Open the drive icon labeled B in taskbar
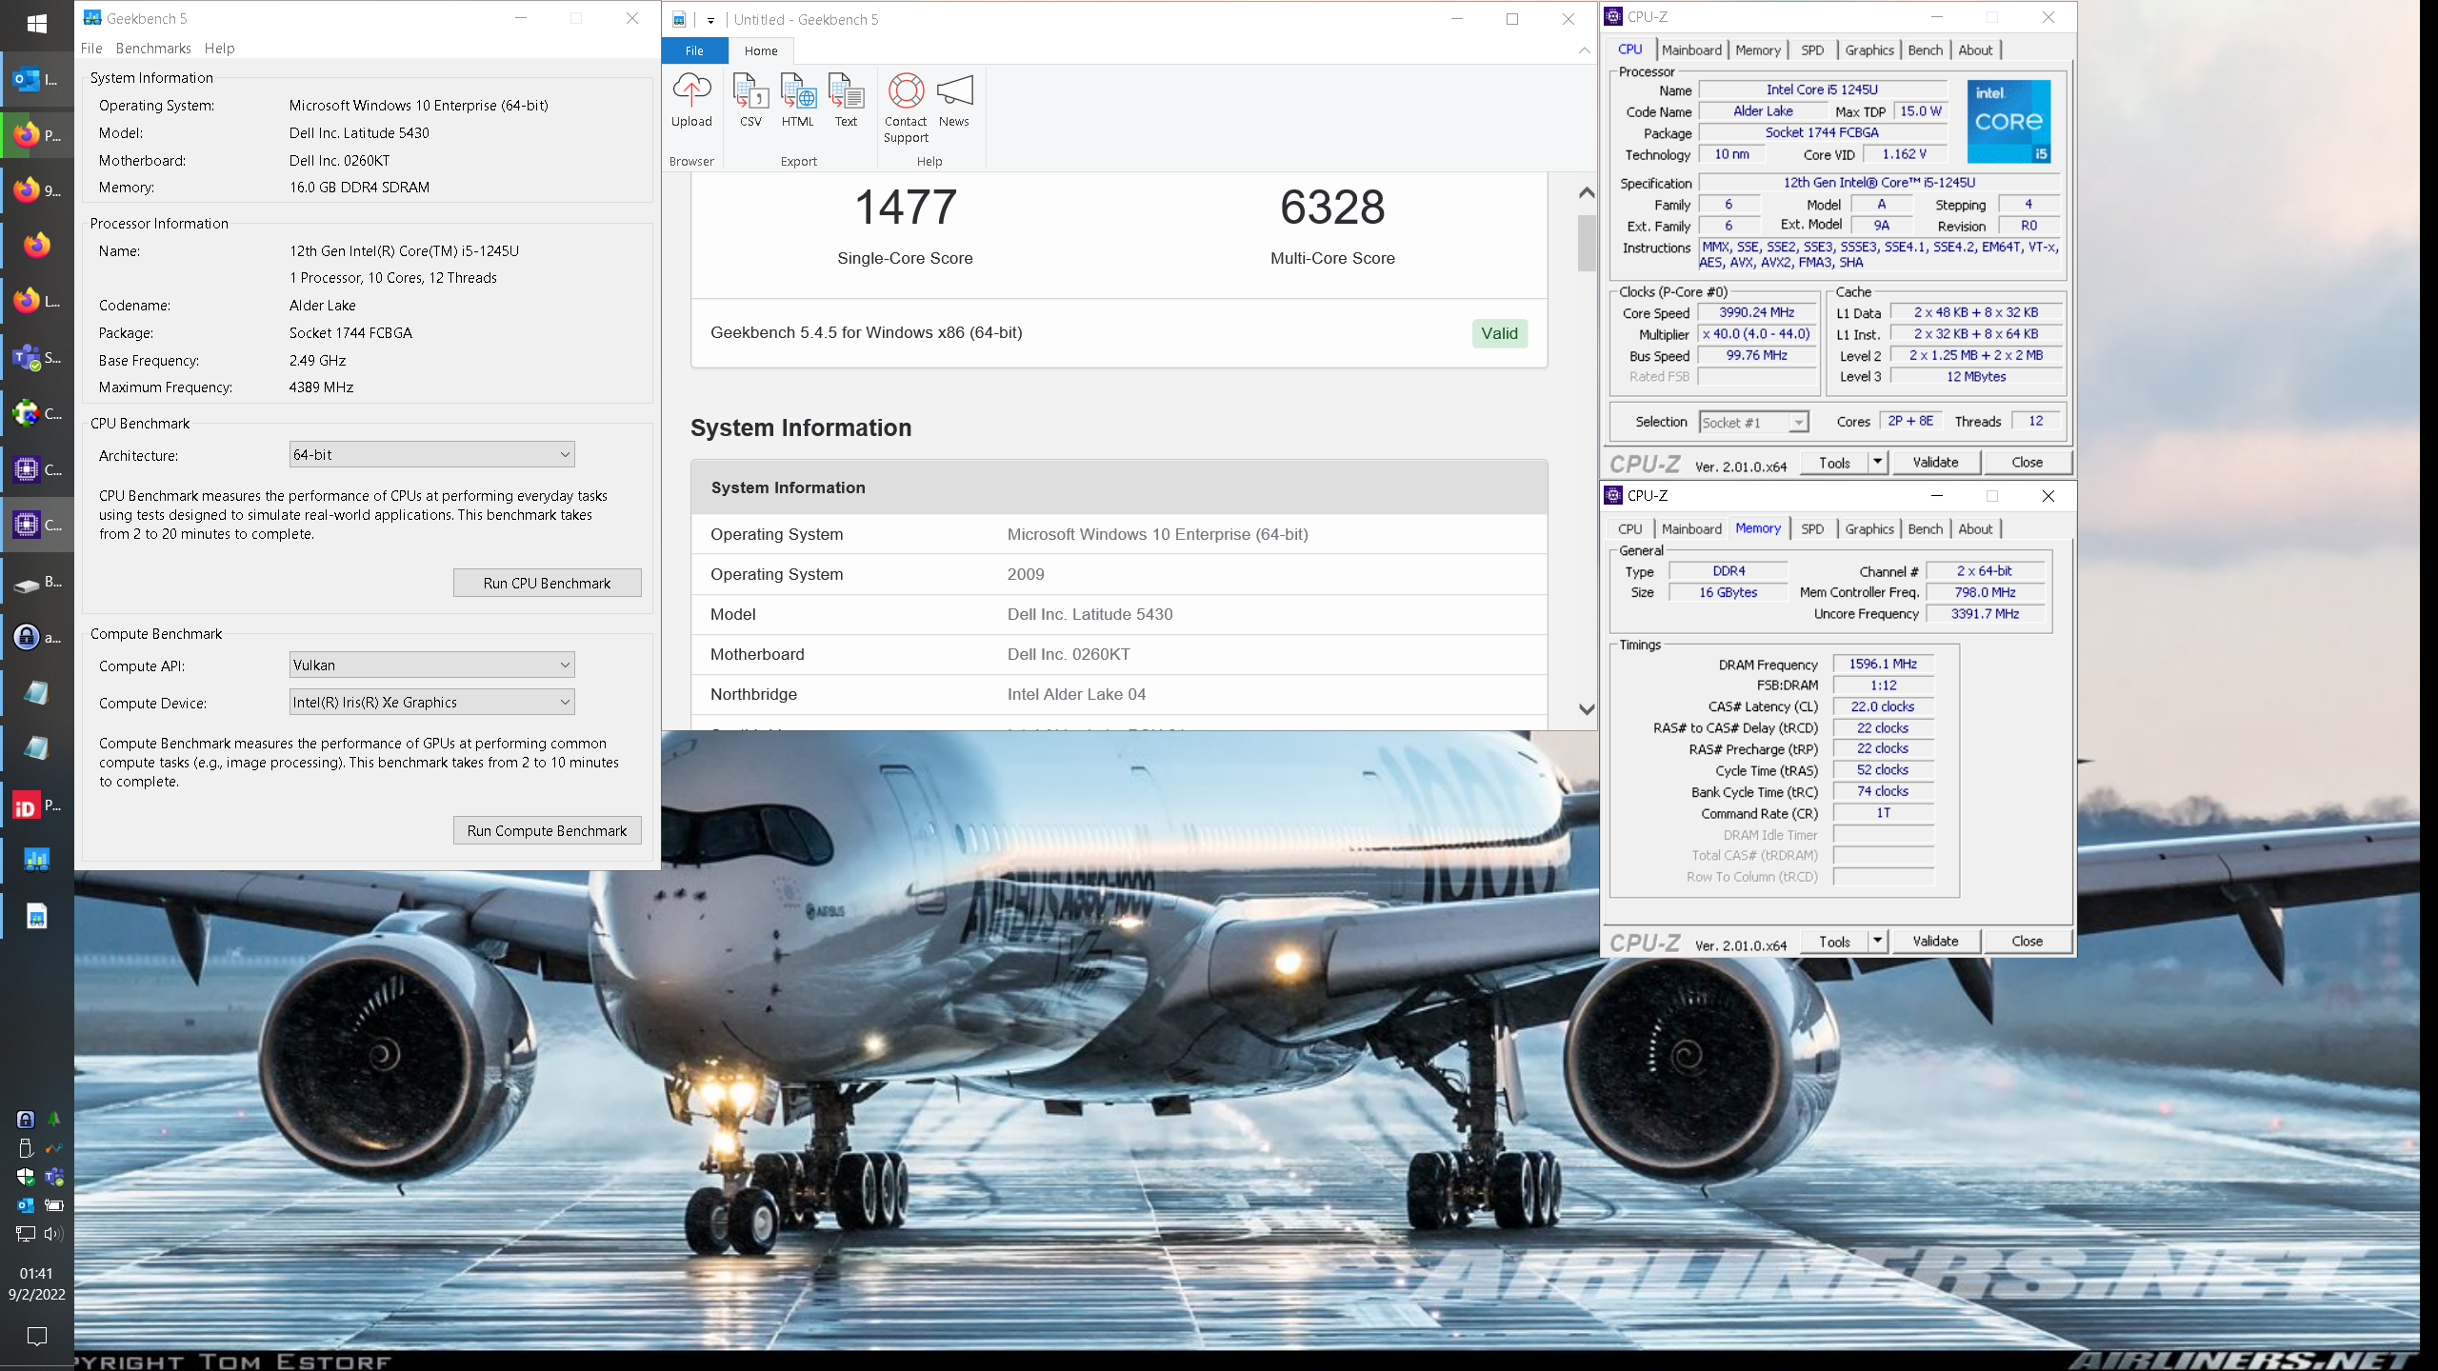Image resolution: width=2438 pixels, height=1371 pixels. 37,582
